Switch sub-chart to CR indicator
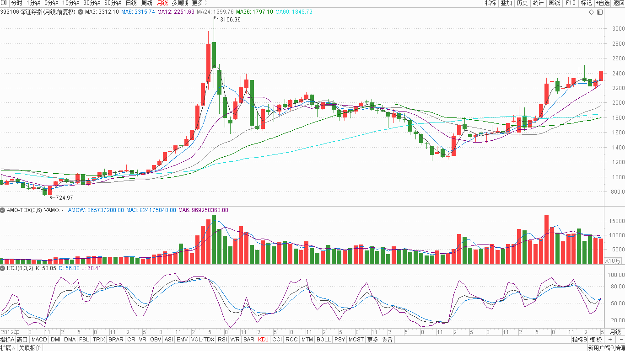Image resolution: width=625 pixels, height=351 pixels. (131, 340)
